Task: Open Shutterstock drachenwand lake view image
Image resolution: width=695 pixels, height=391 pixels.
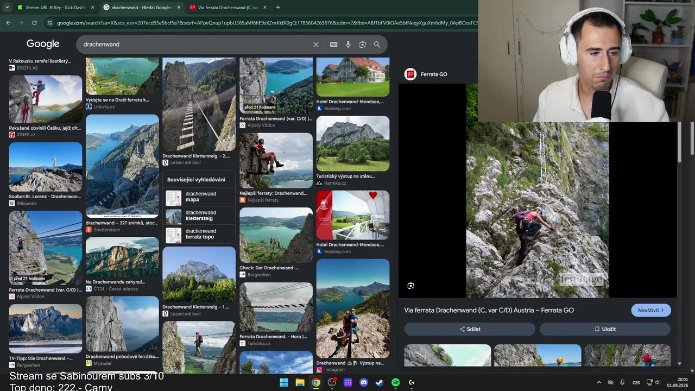Action: coord(122,166)
